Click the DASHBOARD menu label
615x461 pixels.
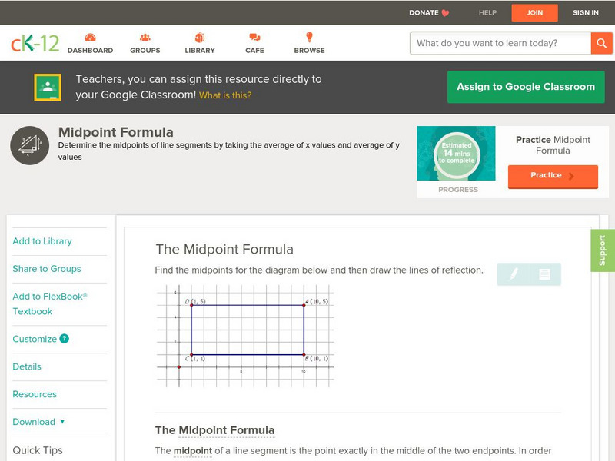click(x=90, y=51)
